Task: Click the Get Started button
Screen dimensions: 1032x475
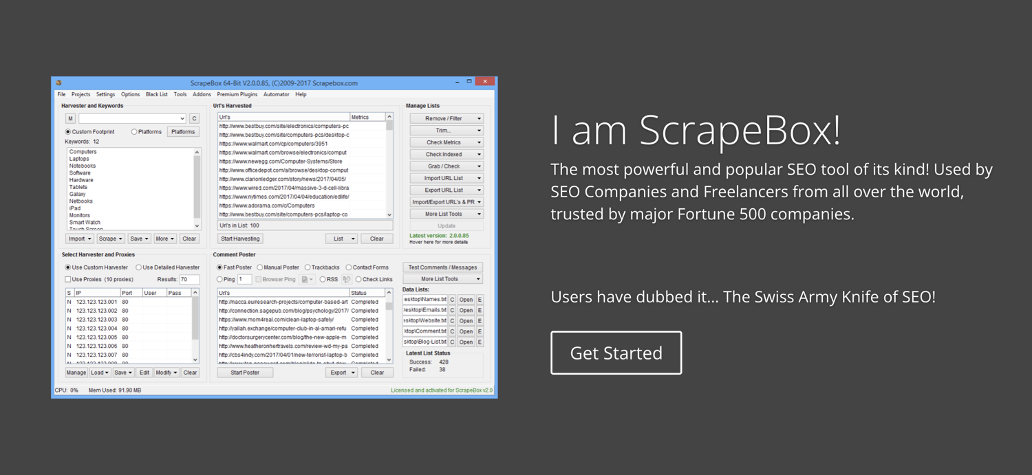Action: click(616, 352)
